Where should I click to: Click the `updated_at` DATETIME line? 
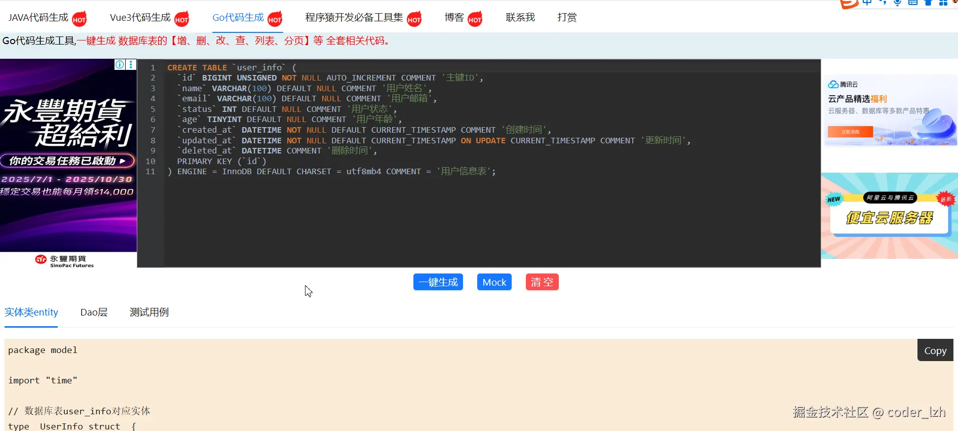click(x=434, y=140)
